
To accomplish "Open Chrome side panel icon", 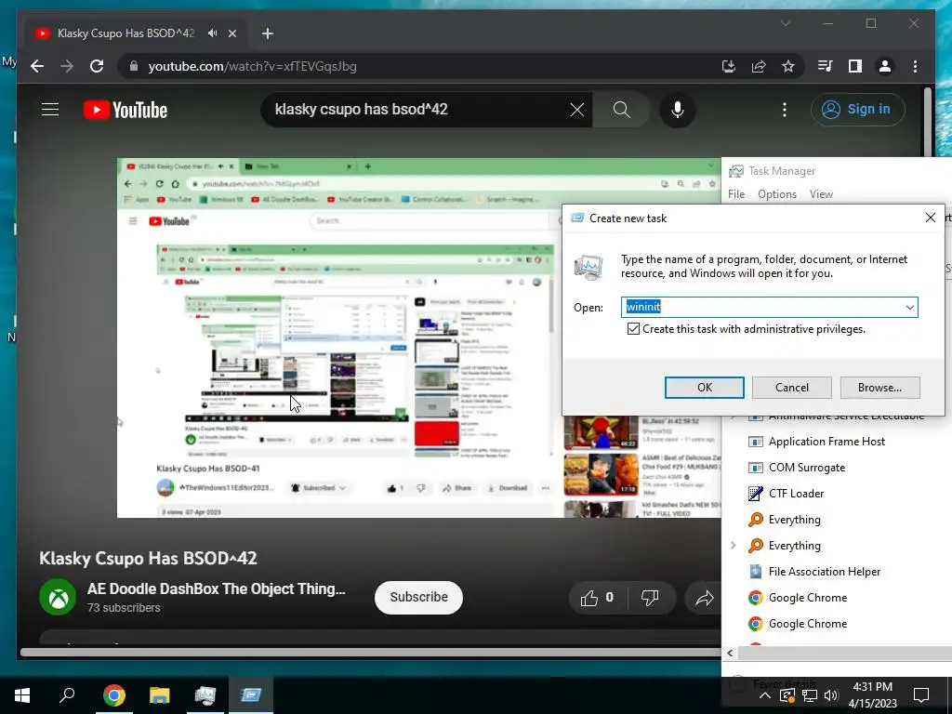I will [x=855, y=66].
